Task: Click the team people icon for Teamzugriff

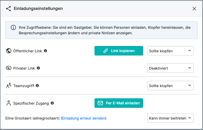Action: 9,86
